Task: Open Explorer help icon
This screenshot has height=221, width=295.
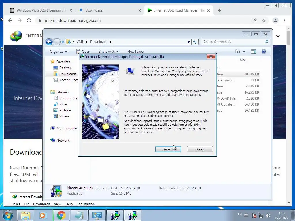Action: coord(264,52)
